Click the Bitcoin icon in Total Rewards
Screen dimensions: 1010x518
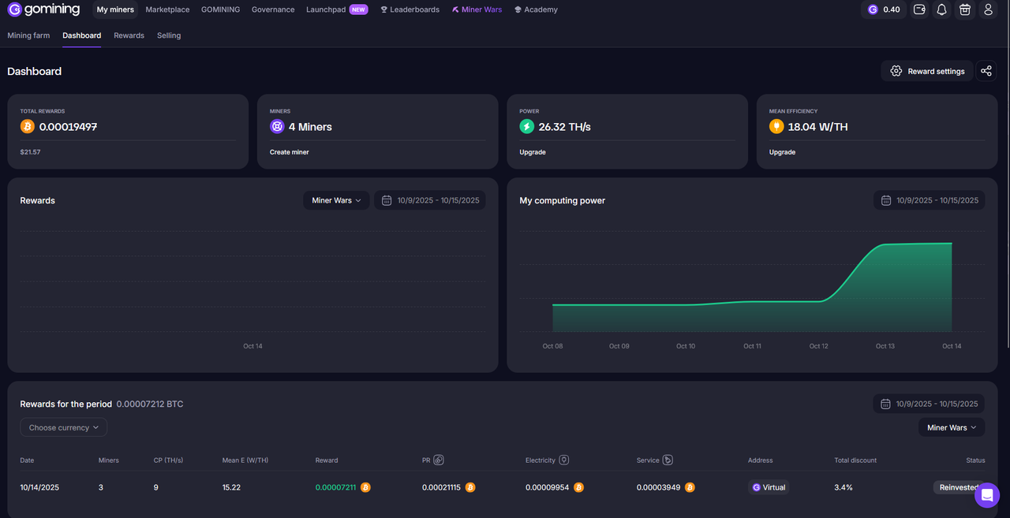[28, 126]
